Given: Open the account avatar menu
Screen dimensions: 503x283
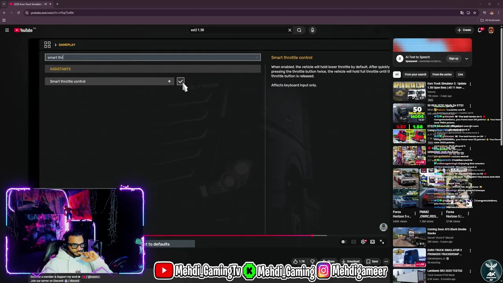Looking at the screenshot, I should (491, 30).
